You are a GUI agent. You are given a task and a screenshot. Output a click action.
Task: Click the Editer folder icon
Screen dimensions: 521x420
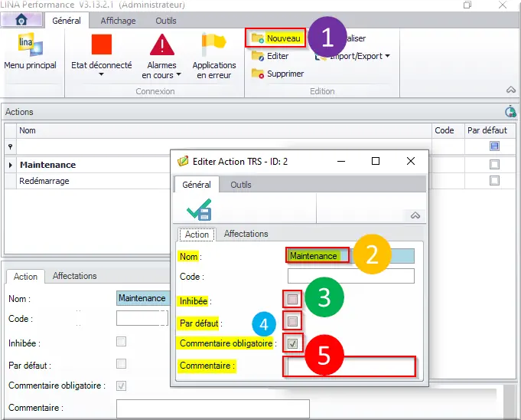pyautogui.click(x=258, y=56)
